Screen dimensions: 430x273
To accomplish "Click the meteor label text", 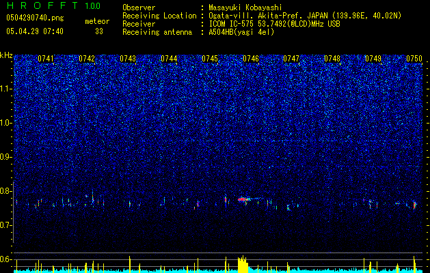I will (97, 21).
